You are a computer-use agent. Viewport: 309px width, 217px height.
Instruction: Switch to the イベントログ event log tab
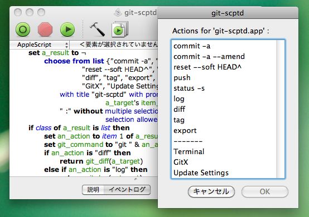point(127,190)
